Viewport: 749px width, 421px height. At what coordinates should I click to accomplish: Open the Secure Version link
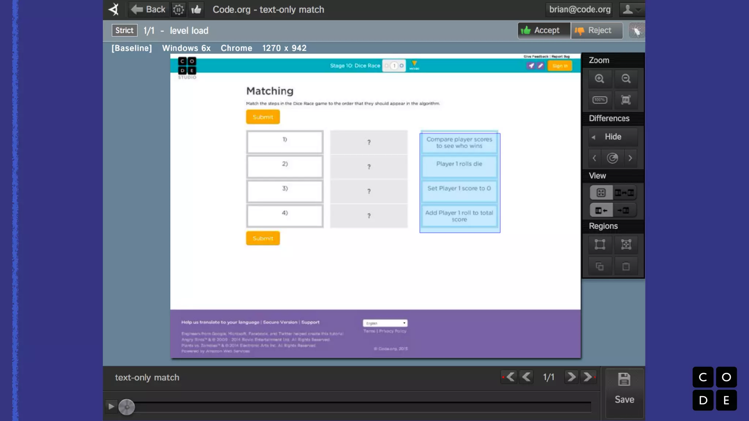click(280, 322)
